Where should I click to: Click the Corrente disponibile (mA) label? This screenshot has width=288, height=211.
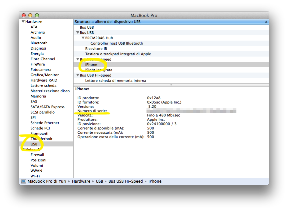(101, 128)
